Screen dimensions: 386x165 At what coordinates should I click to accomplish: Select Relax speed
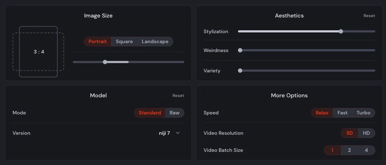point(322,113)
